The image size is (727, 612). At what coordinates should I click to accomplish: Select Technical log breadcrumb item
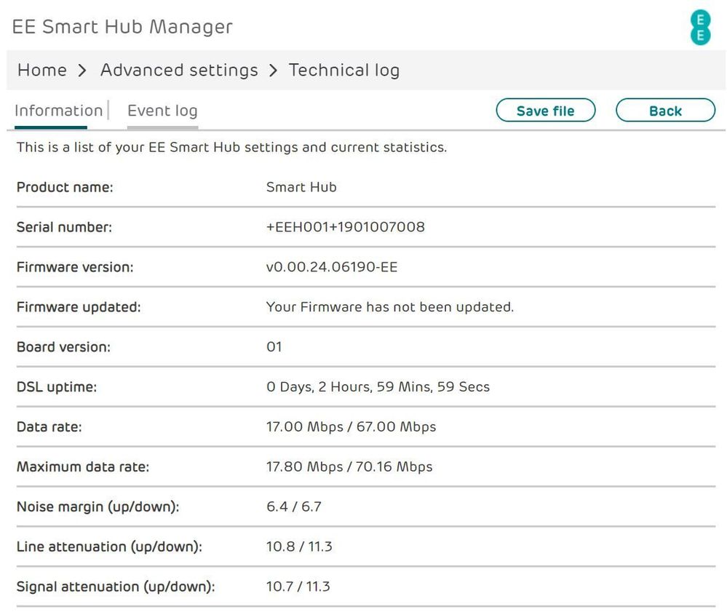343,71
